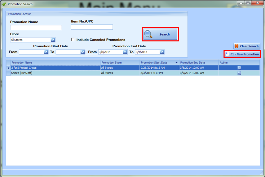
Task: Open the Store dropdown showing All Stores
Action: 53,40
